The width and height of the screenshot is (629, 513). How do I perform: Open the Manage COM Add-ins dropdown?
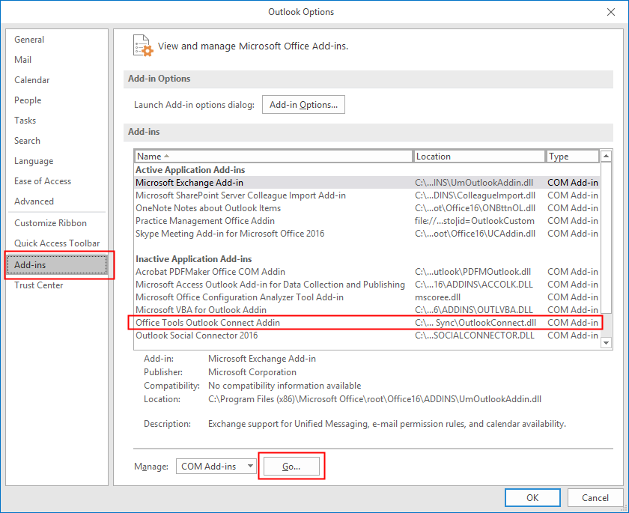coord(216,466)
